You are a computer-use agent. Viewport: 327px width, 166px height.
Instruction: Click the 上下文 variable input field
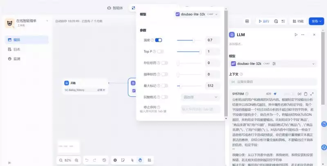(273, 82)
